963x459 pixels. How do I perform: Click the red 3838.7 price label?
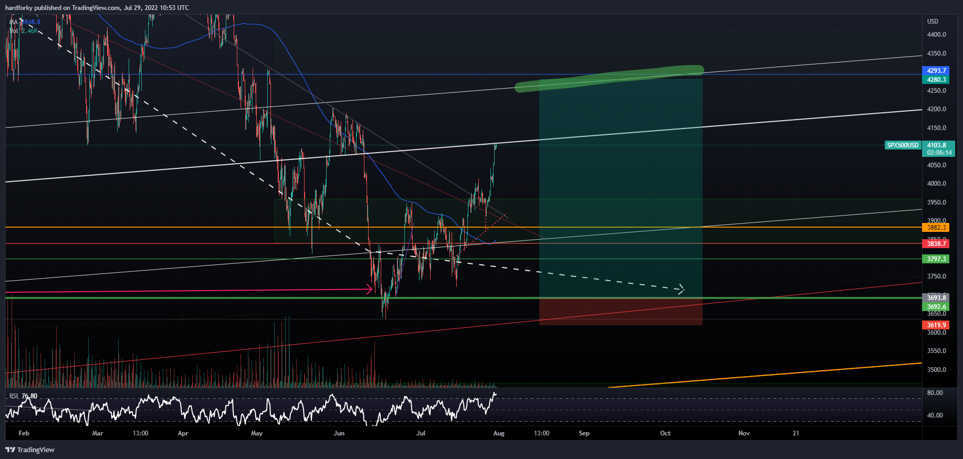pyautogui.click(x=936, y=244)
